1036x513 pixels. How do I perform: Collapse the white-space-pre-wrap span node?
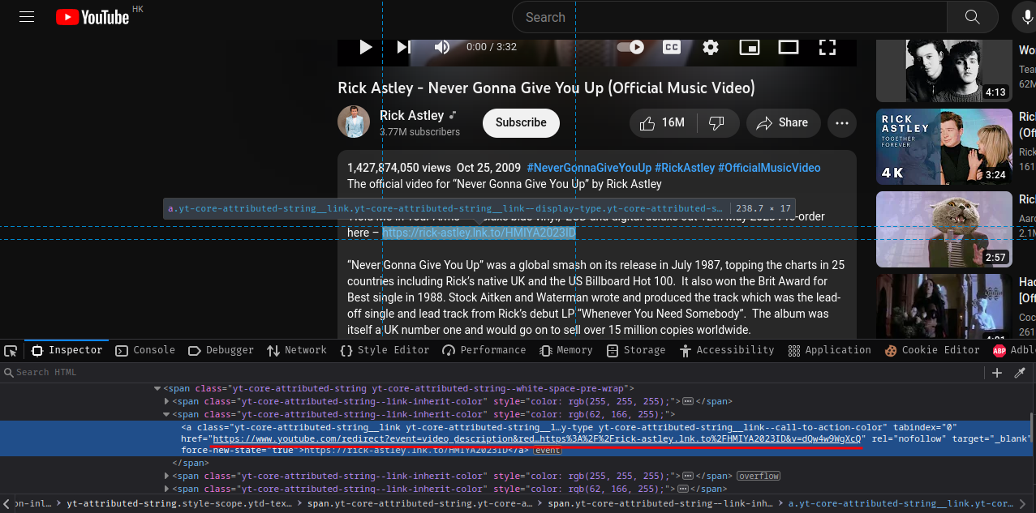(x=157, y=388)
